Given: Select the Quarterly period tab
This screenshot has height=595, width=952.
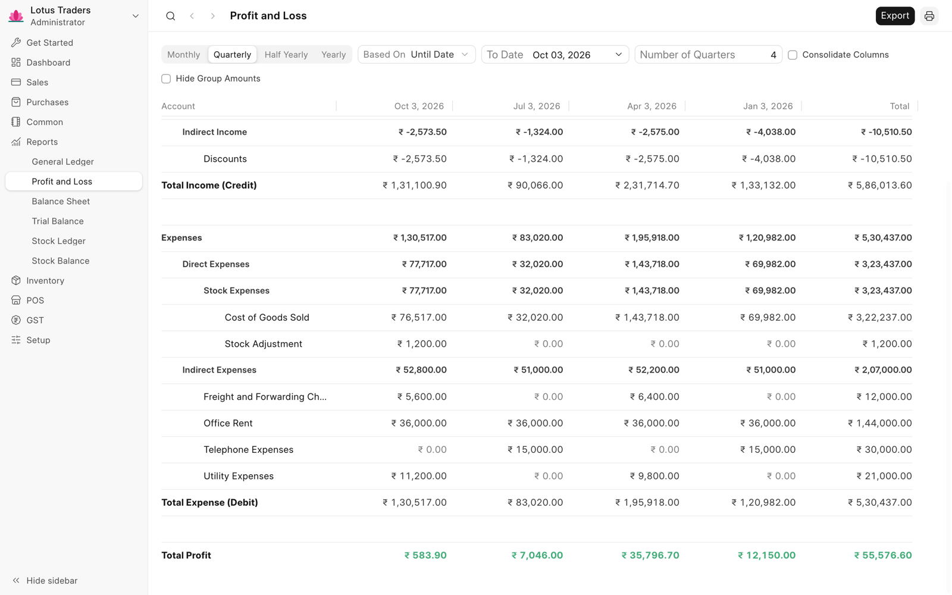Looking at the screenshot, I should pyautogui.click(x=232, y=55).
